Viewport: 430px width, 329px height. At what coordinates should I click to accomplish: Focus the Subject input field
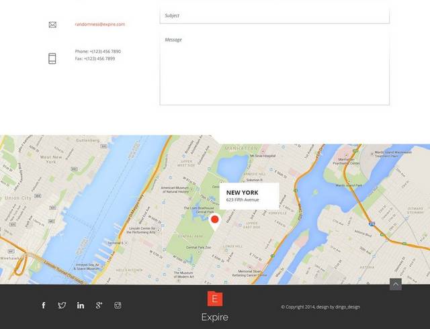click(x=275, y=15)
